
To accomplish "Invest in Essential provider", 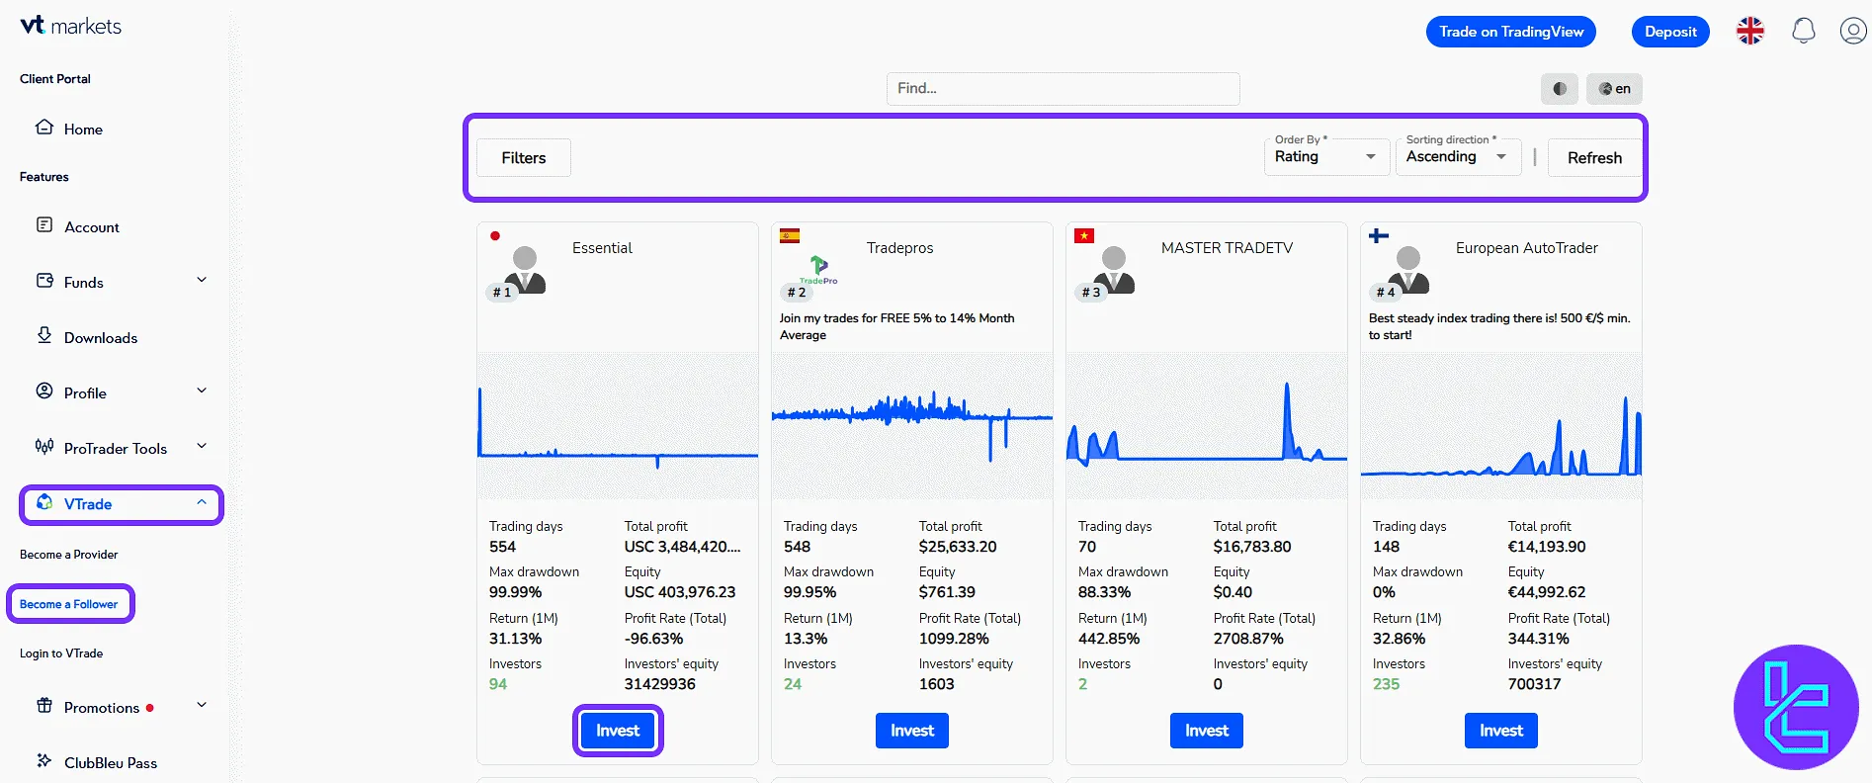I will click(618, 731).
